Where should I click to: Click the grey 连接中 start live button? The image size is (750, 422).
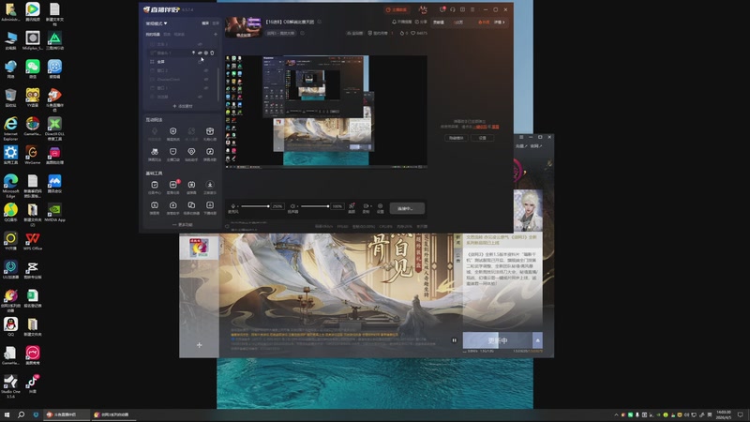pos(407,208)
